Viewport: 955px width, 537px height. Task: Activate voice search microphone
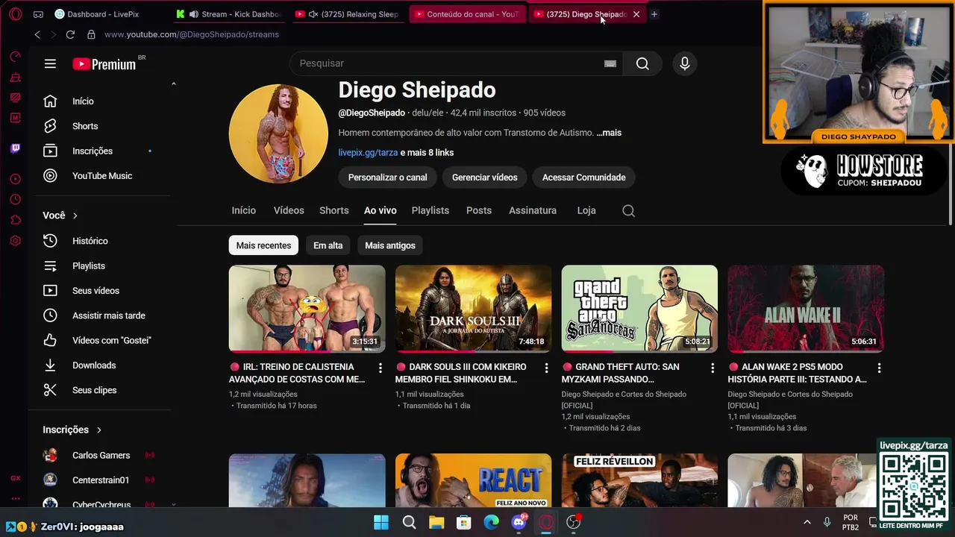click(x=685, y=63)
